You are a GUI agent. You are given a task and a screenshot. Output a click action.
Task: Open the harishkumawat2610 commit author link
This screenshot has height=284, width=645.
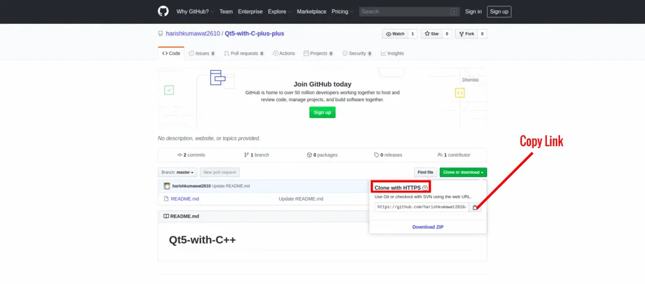pyautogui.click(x=192, y=186)
